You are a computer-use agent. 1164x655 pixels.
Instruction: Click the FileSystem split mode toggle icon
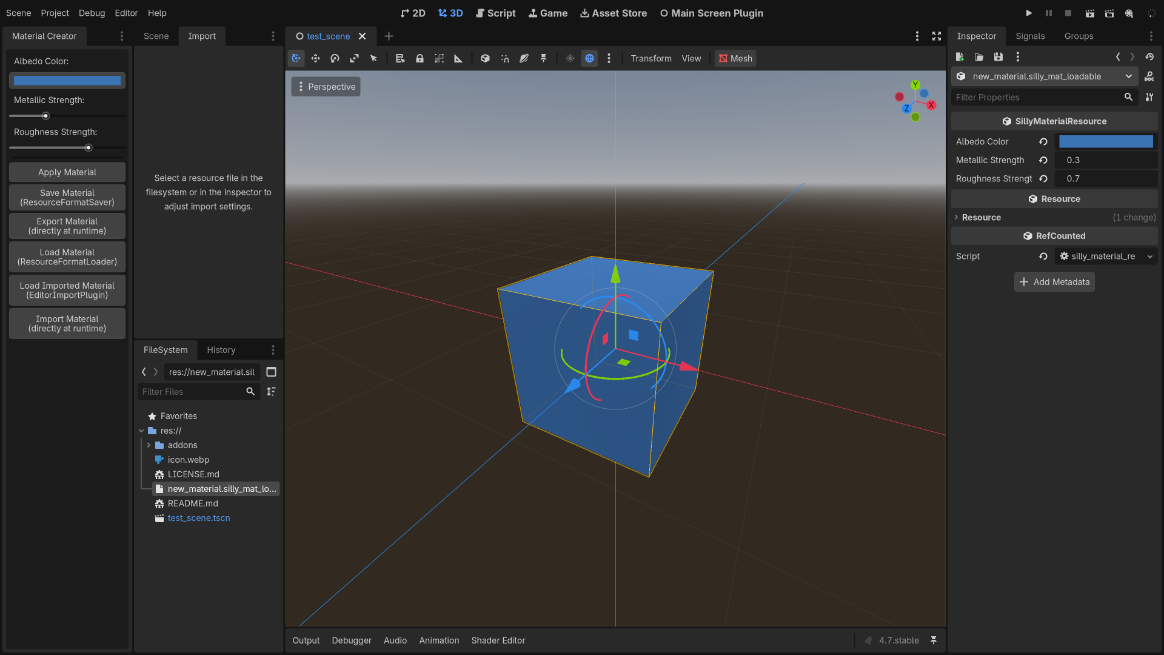(272, 372)
